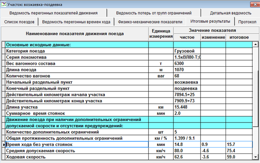This screenshot has height=163, width=260.
Task: Click the Единица измерения column header
Action: click(161, 34)
